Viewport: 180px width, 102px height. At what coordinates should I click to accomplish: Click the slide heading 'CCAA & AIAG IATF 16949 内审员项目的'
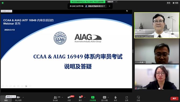tap(28, 20)
